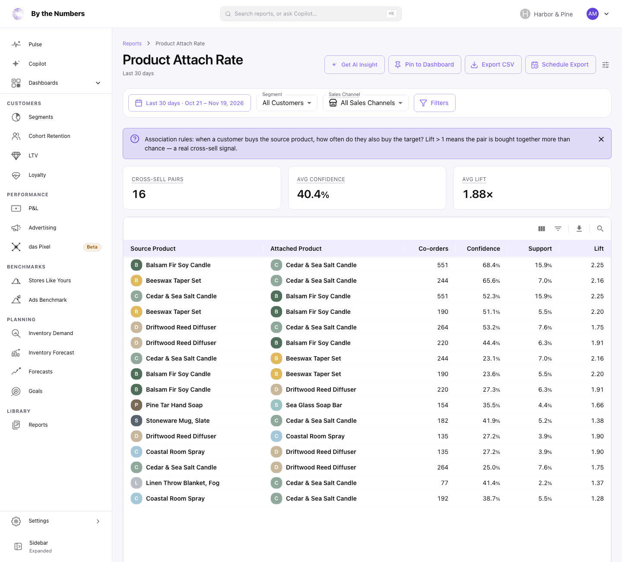622x562 pixels.
Task: Follow the Reports breadcrumb link
Action: pyautogui.click(x=132, y=44)
